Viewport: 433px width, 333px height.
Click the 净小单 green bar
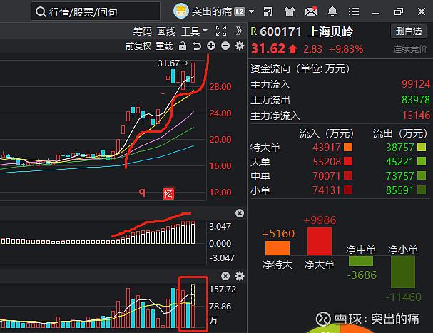point(403,272)
